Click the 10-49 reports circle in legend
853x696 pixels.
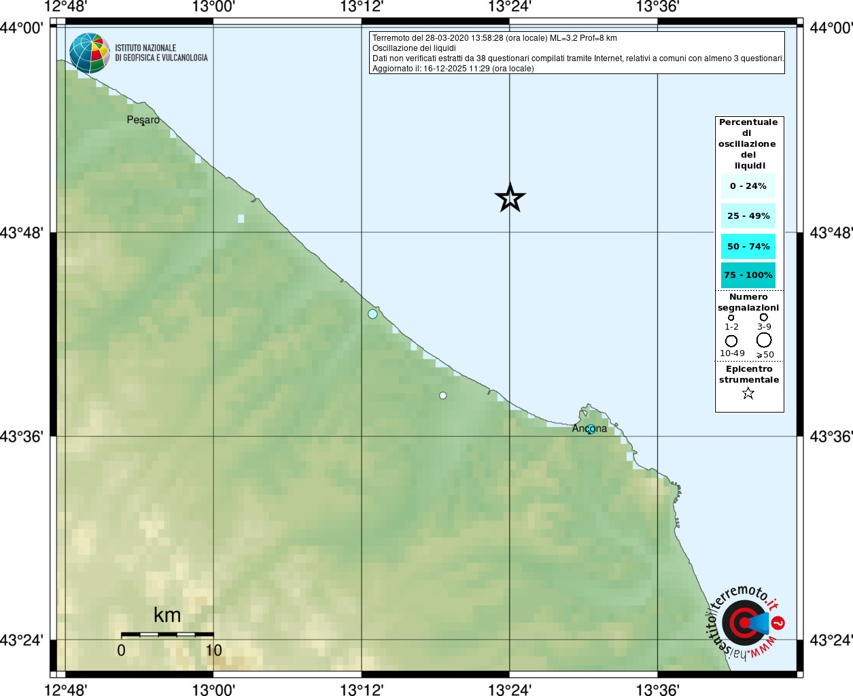pos(731,341)
